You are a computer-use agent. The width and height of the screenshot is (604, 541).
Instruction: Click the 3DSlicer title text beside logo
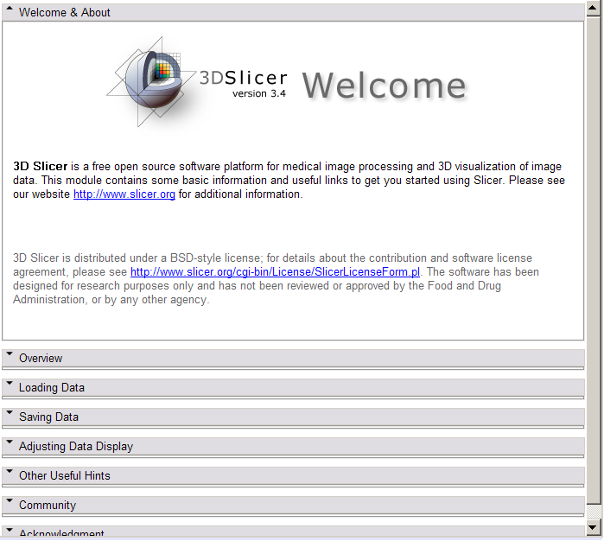tap(243, 77)
